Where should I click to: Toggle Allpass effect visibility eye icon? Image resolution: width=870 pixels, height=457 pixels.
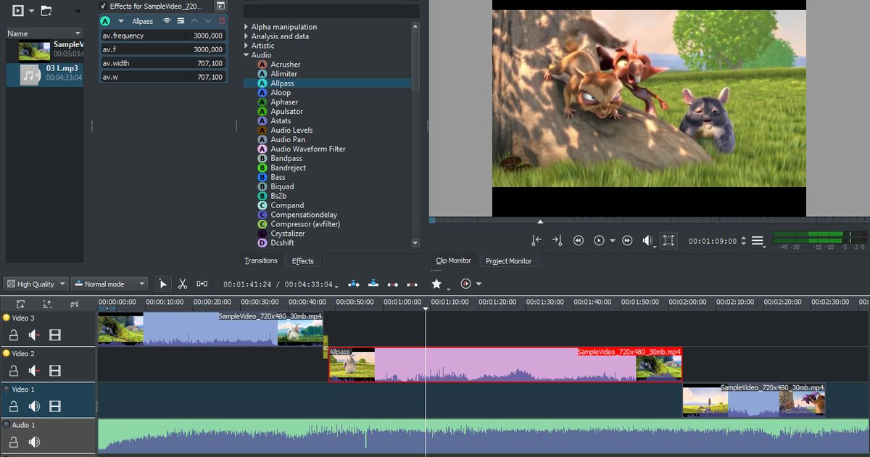pos(166,21)
